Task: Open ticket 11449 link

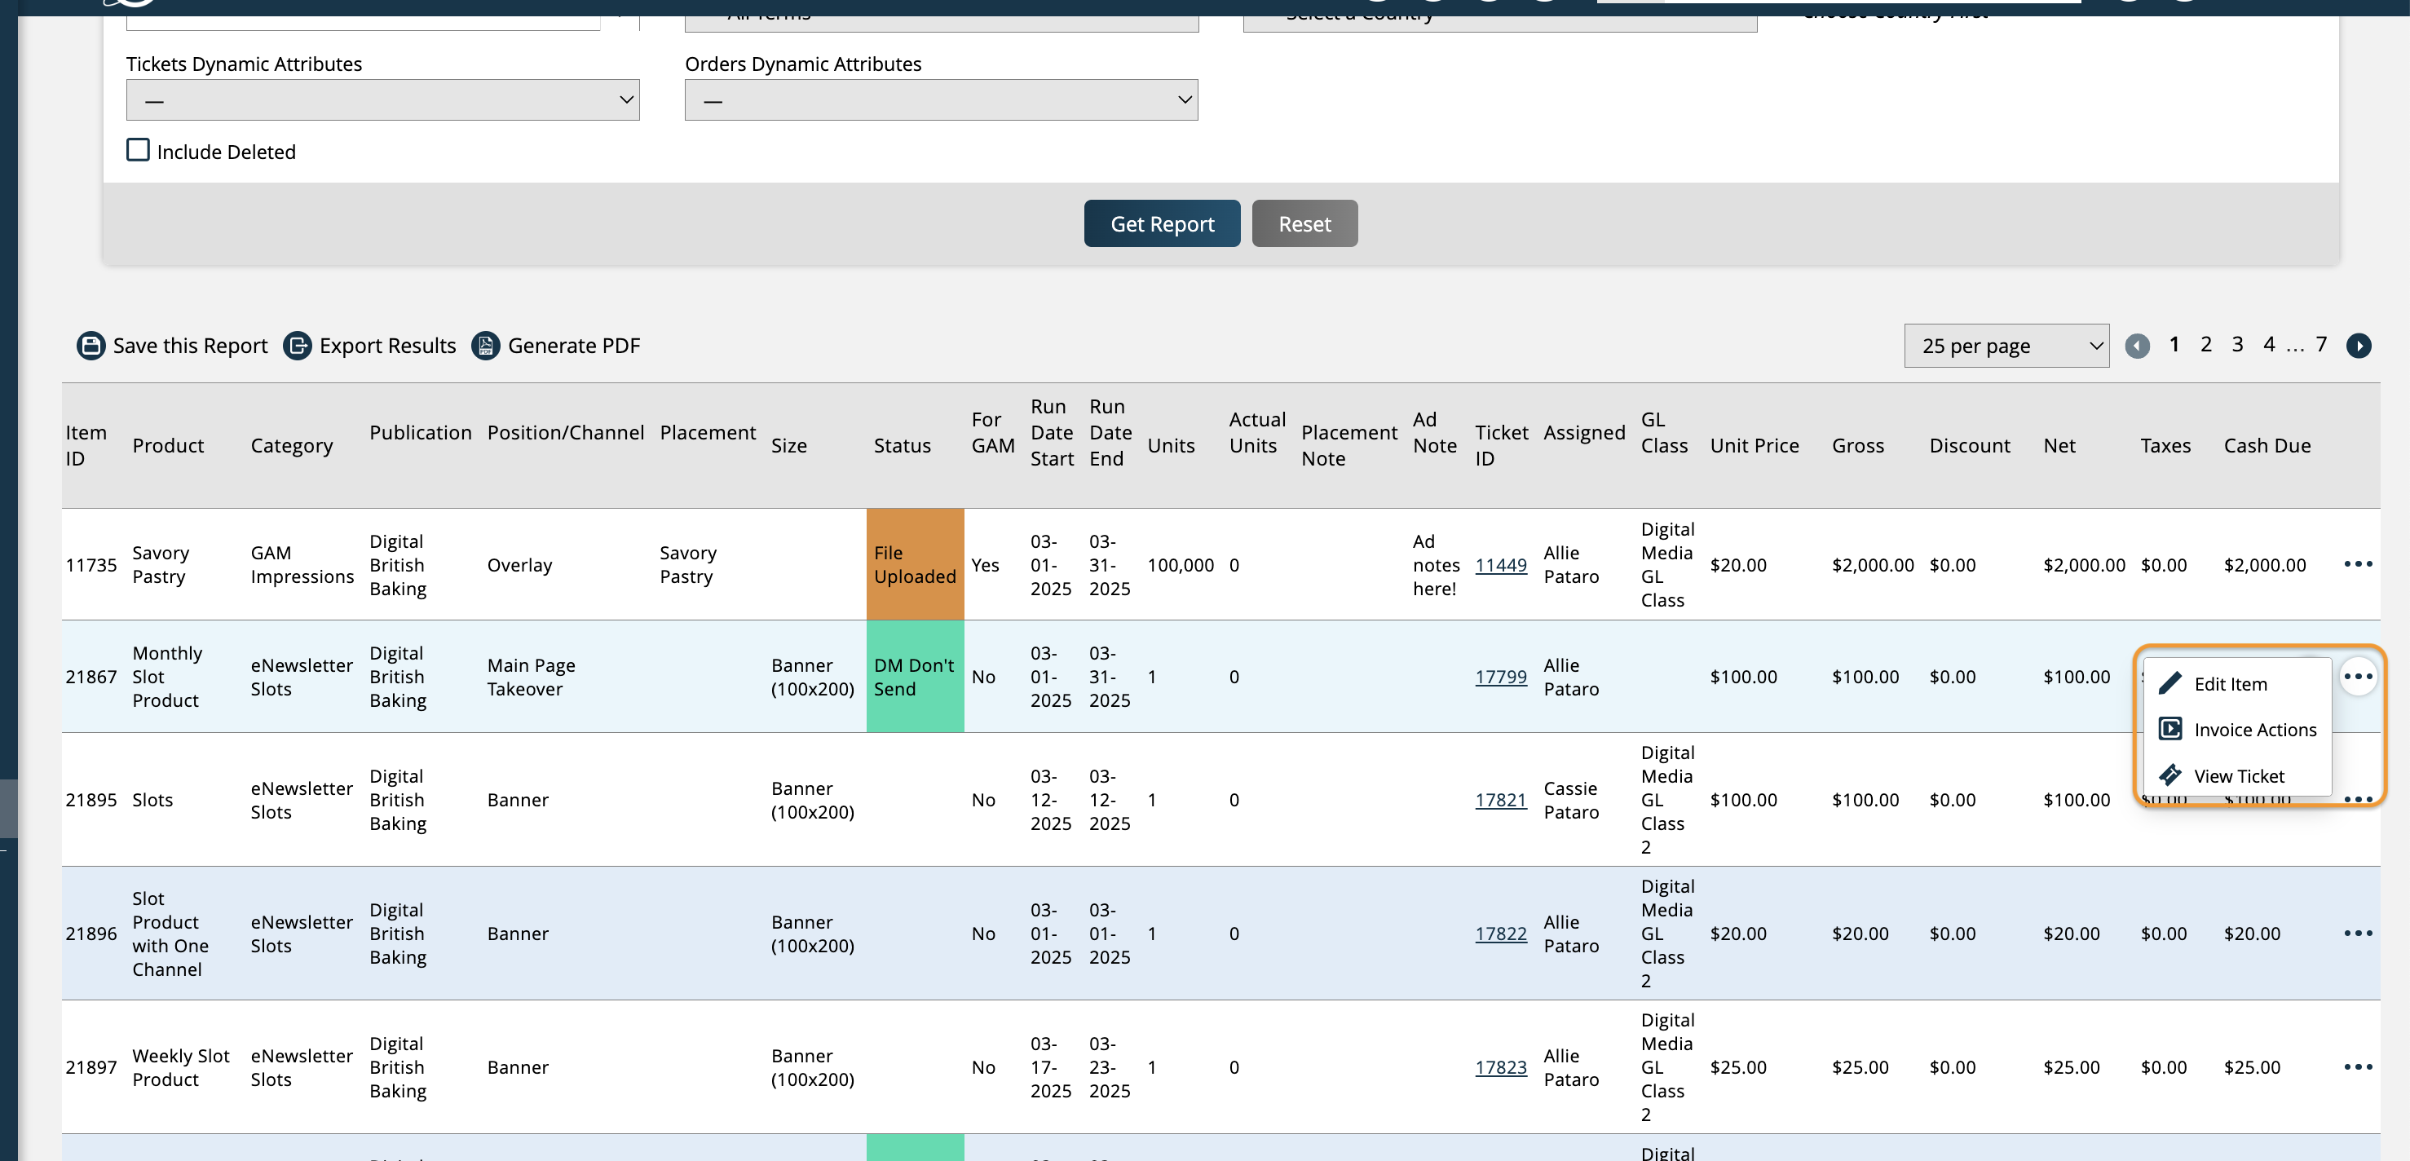Action: [1501, 565]
